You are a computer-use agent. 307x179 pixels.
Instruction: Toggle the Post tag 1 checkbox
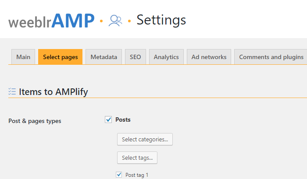click(119, 175)
